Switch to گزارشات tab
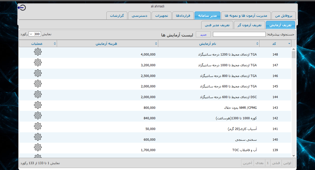315x170 pixels. (x=117, y=16)
